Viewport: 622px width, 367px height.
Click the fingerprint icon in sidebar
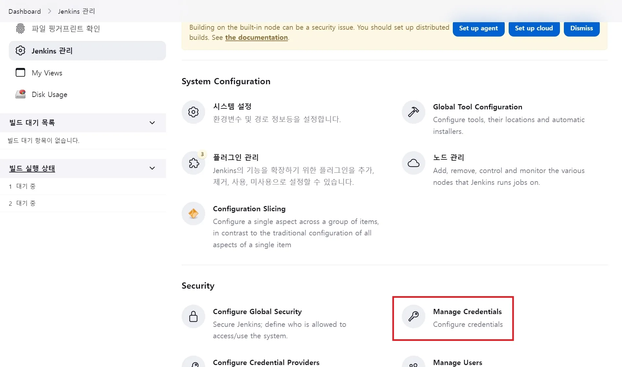click(x=20, y=29)
